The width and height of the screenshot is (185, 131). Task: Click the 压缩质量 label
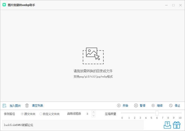pos(110,114)
